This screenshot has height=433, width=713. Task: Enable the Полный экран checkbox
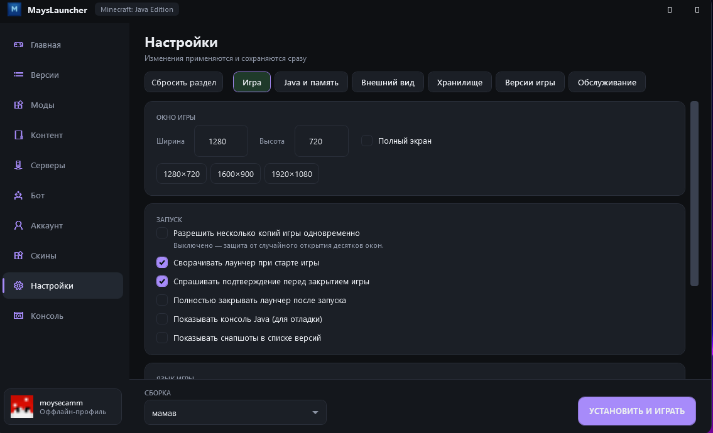pyautogui.click(x=366, y=141)
